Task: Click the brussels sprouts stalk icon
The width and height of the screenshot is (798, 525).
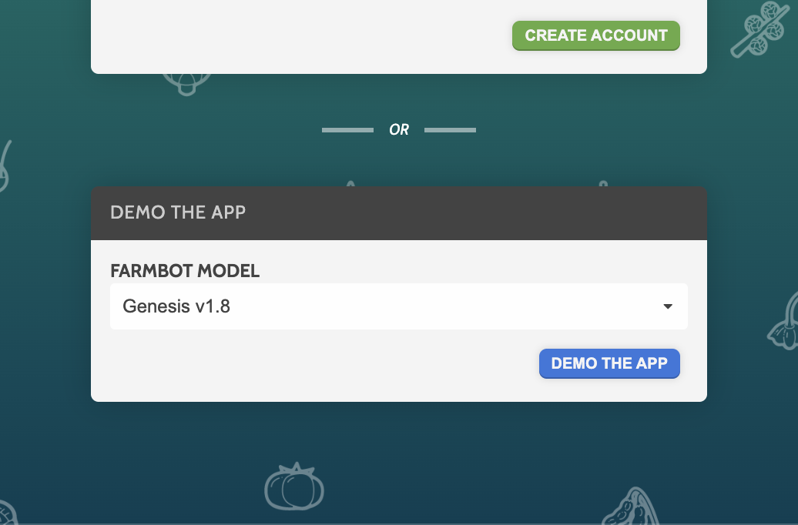Action: 759,30
